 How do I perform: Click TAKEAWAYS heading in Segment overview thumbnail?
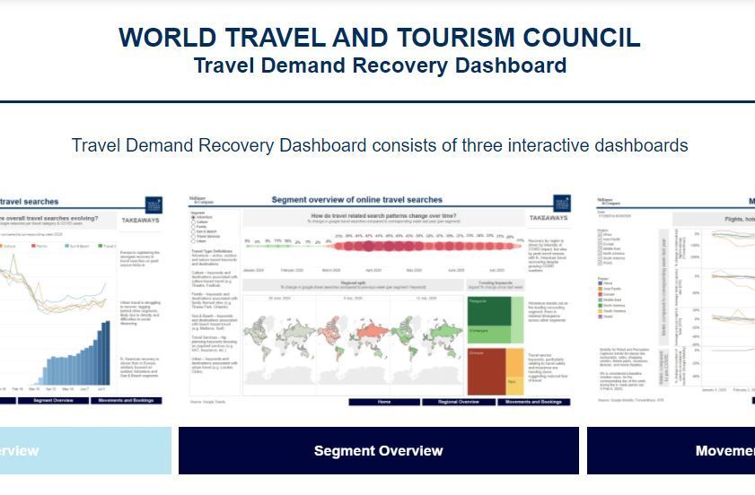click(x=548, y=218)
